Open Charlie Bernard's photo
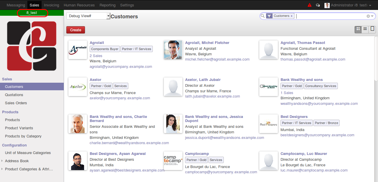The width and height of the screenshot is (378, 182). (x=78, y=124)
